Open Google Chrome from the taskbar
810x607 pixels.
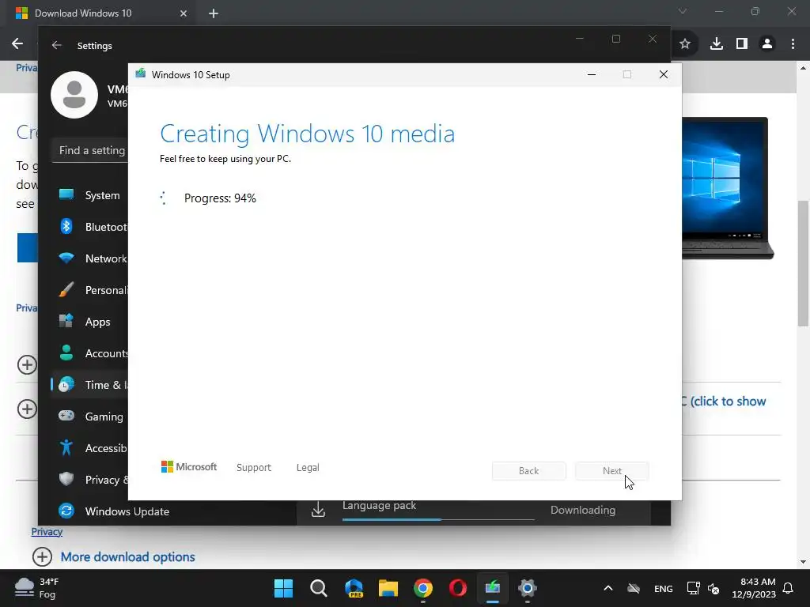(x=423, y=588)
